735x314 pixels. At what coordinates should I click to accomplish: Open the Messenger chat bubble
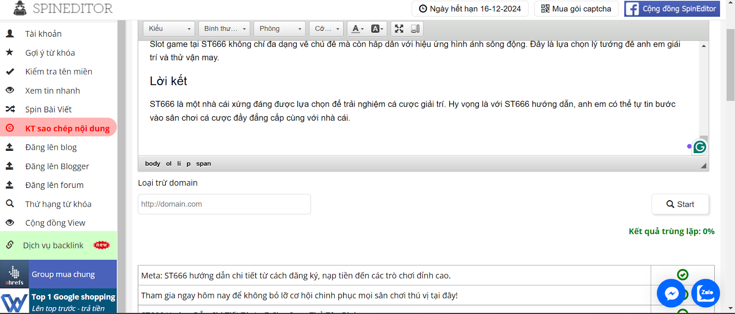tap(671, 293)
